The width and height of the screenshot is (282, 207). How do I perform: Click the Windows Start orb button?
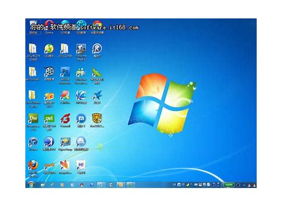[x=31, y=185]
